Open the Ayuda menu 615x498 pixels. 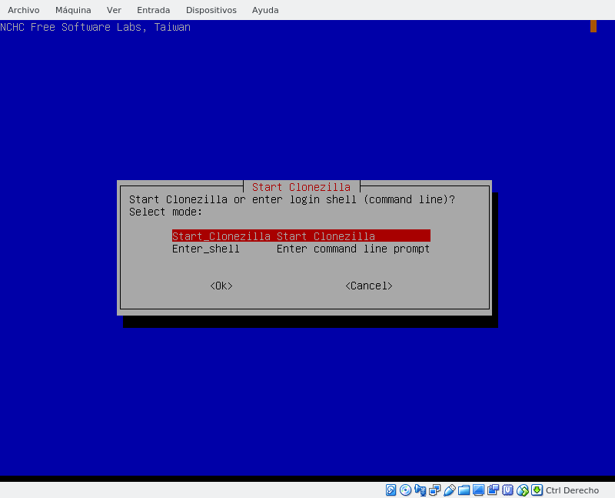[x=265, y=10]
